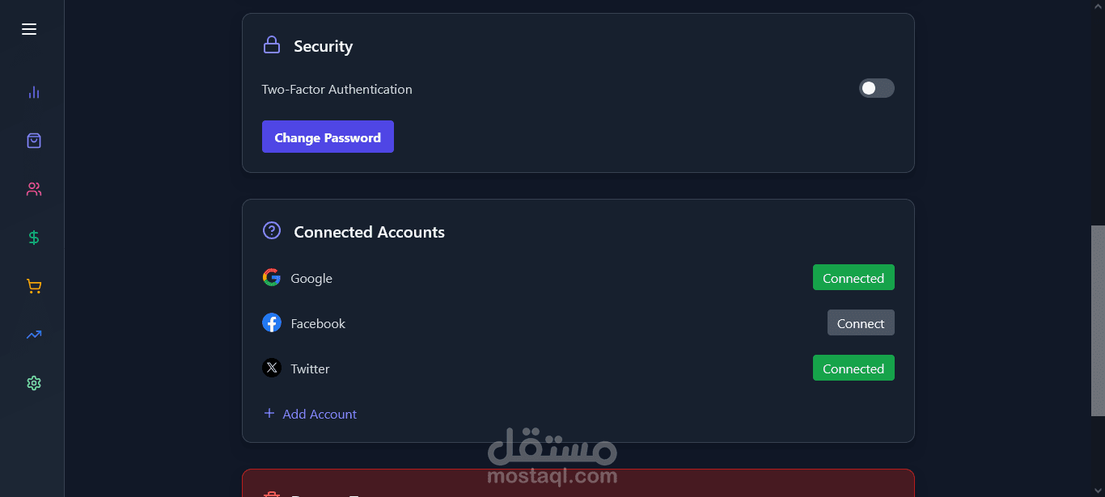Click Connected button for Google
The height and width of the screenshot is (497, 1105).
853,278
